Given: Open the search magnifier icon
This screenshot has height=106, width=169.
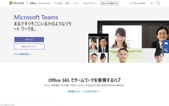Looking at the screenshot, I should pyautogui.click(x=152, y=3).
